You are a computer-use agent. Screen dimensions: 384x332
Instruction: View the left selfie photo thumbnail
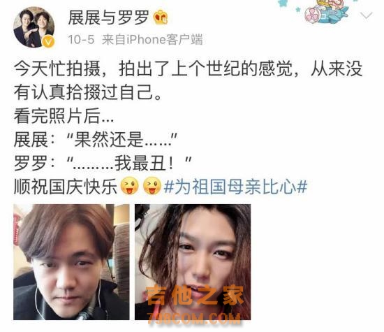click(71, 262)
